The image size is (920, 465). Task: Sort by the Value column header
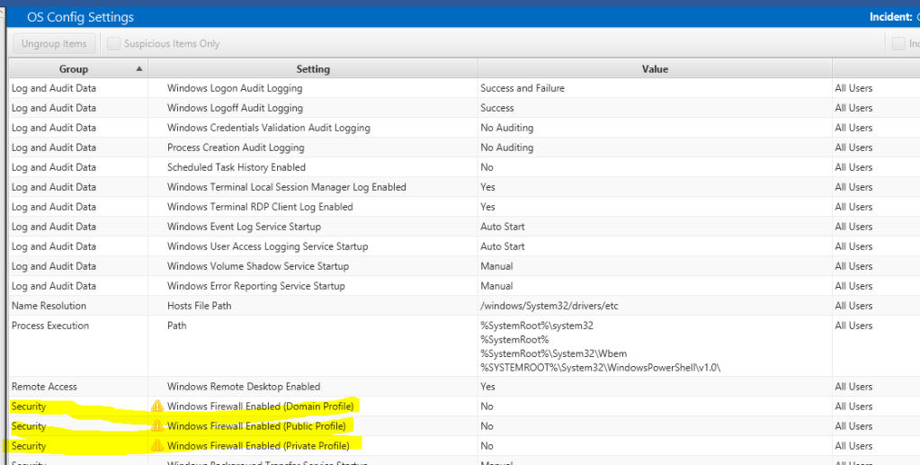[x=655, y=69]
